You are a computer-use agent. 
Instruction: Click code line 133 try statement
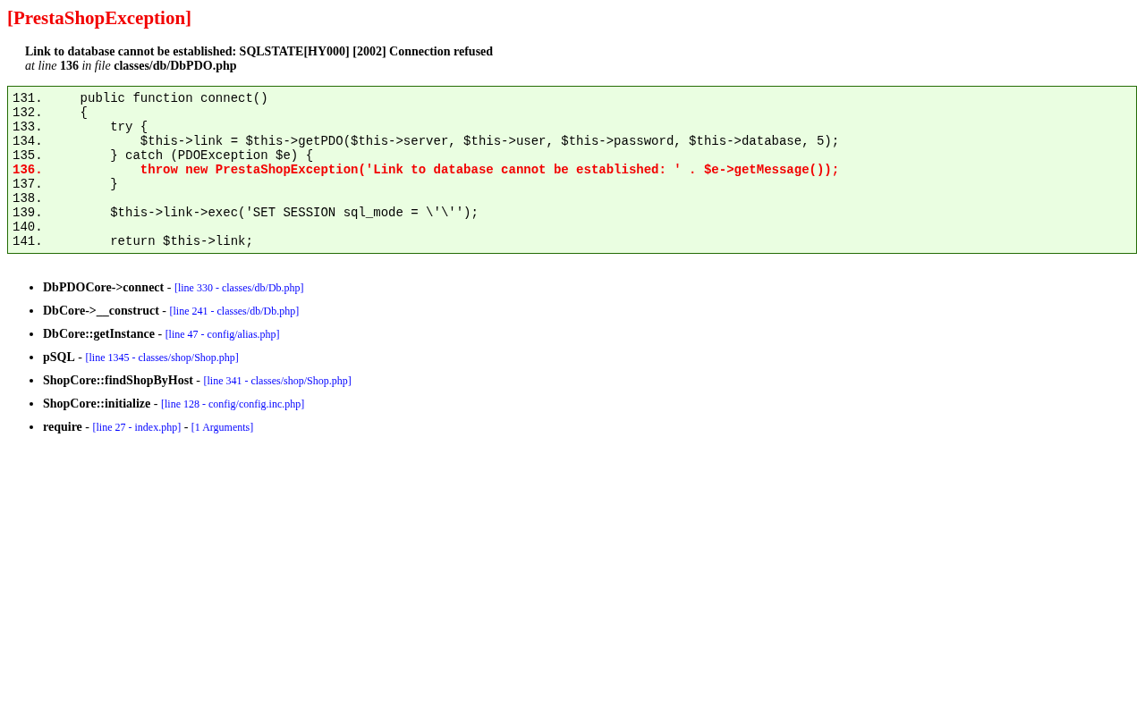81,127
